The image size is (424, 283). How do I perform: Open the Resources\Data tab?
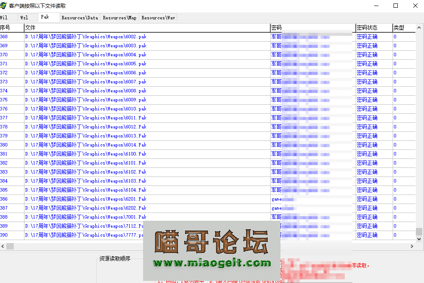tap(80, 18)
